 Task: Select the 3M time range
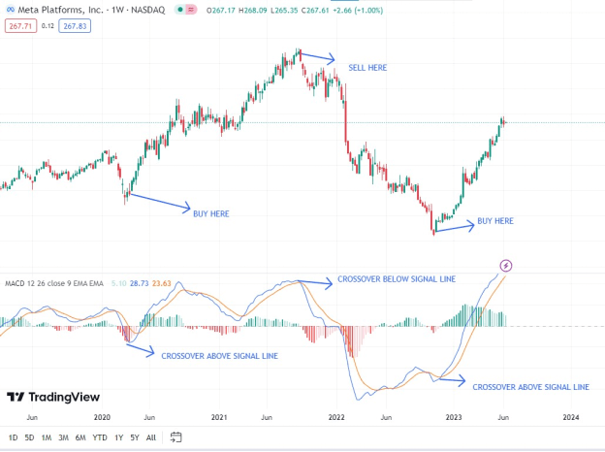tap(63, 437)
